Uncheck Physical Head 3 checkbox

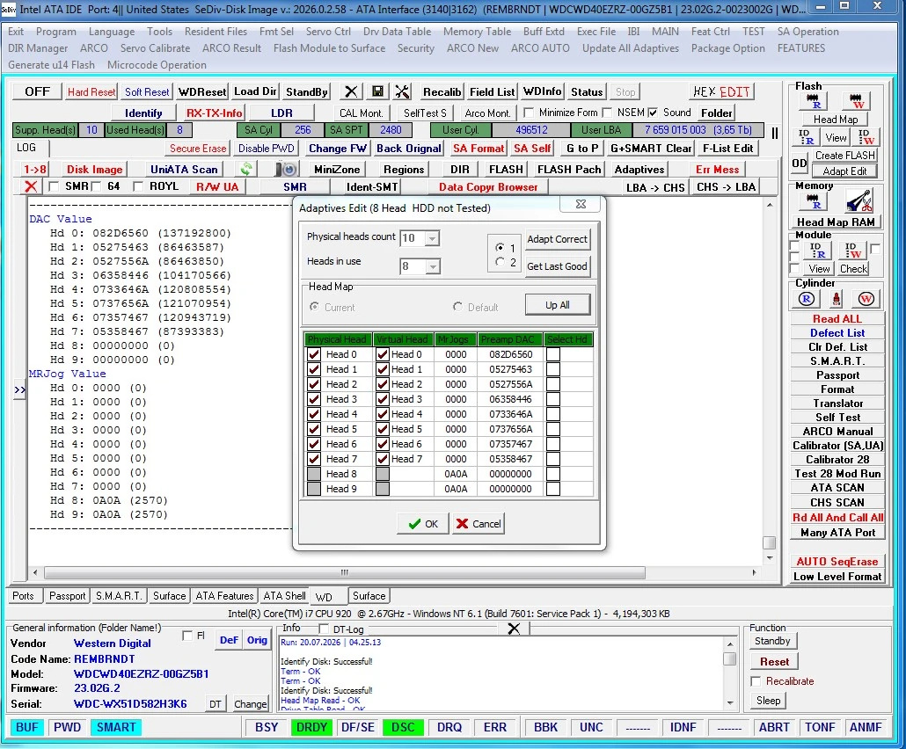click(x=314, y=399)
